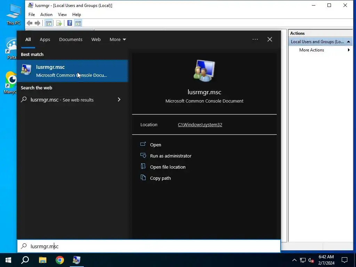Viewport: 356px width, 267px height.
Task: Click the Back arrow in lusrmgr toolbar
Action: pyautogui.click(x=30, y=23)
